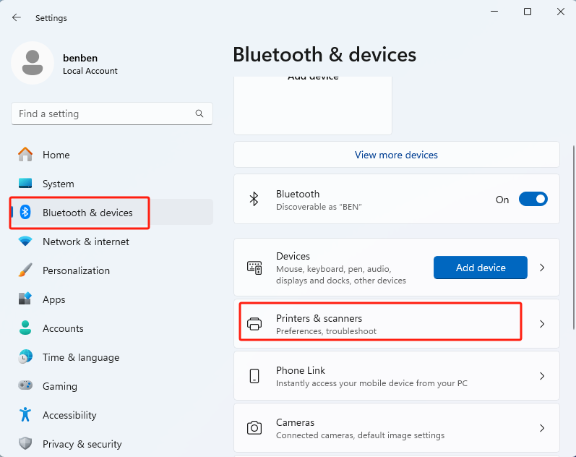576x457 pixels.
Task: Open Apps settings
Action: tap(112, 299)
